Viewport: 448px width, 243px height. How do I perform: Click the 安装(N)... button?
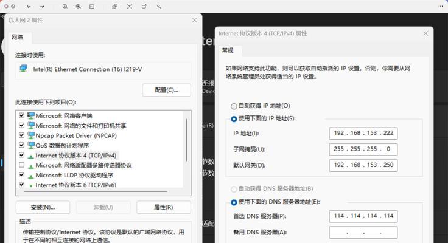click(43, 207)
